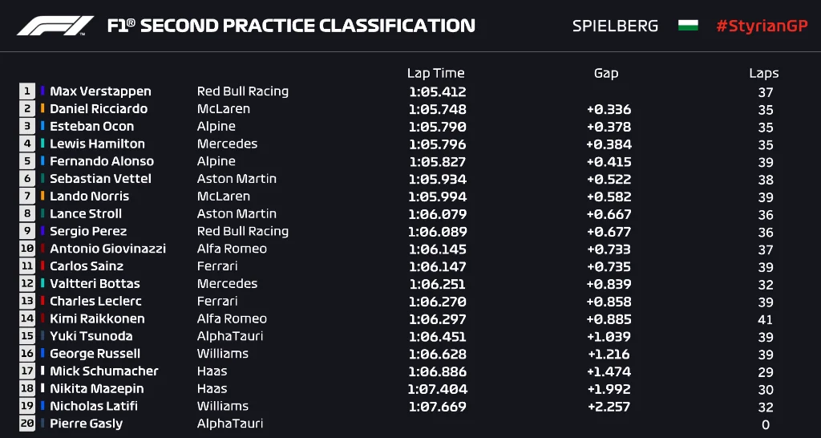Click the Gap column header
Image resolution: width=821 pixels, height=438 pixels.
(606, 73)
